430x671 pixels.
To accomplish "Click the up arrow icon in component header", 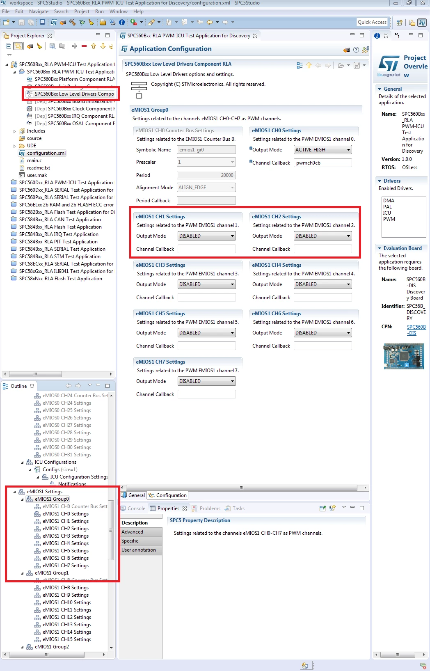I will click(x=309, y=65).
